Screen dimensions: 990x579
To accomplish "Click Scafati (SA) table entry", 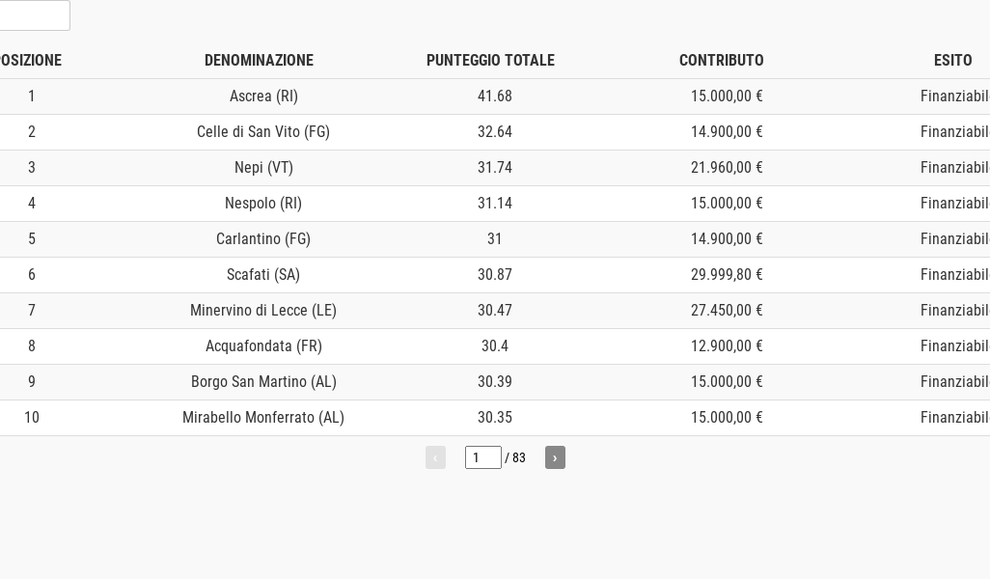I will pyautogui.click(x=263, y=275).
